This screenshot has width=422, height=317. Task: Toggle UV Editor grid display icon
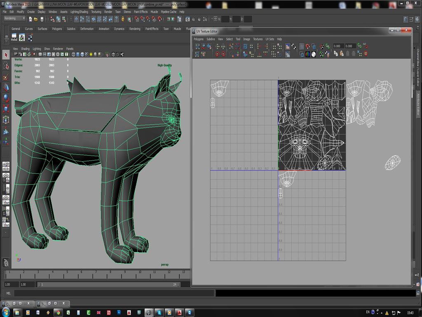302,46
